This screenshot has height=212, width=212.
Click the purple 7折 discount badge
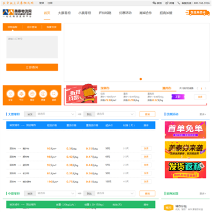point(178,97)
